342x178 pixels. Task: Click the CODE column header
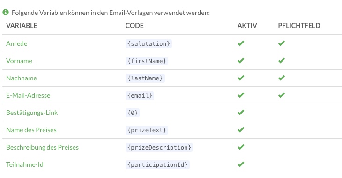coord(134,26)
